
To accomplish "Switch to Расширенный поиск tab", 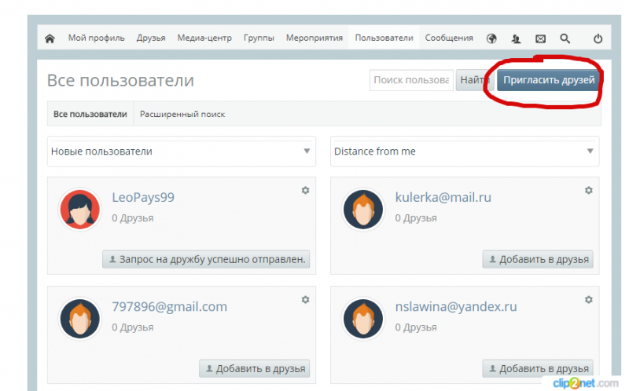I will tap(182, 114).
